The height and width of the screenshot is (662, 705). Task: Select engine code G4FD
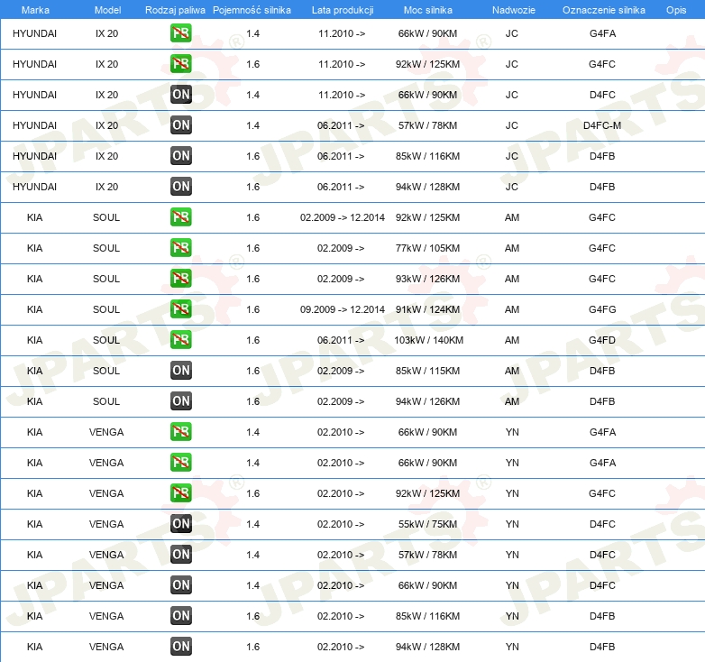pos(602,340)
